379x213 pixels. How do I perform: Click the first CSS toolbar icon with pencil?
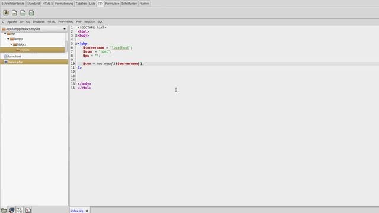pyautogui.click(x=6, y=13)
